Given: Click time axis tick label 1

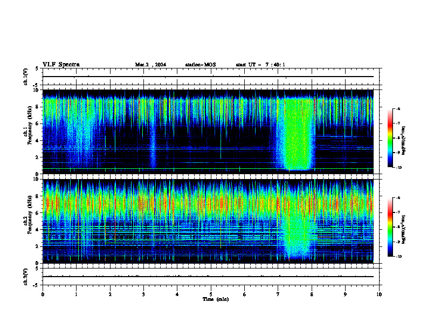Looking at the screenshot, I should click(76, 294).
